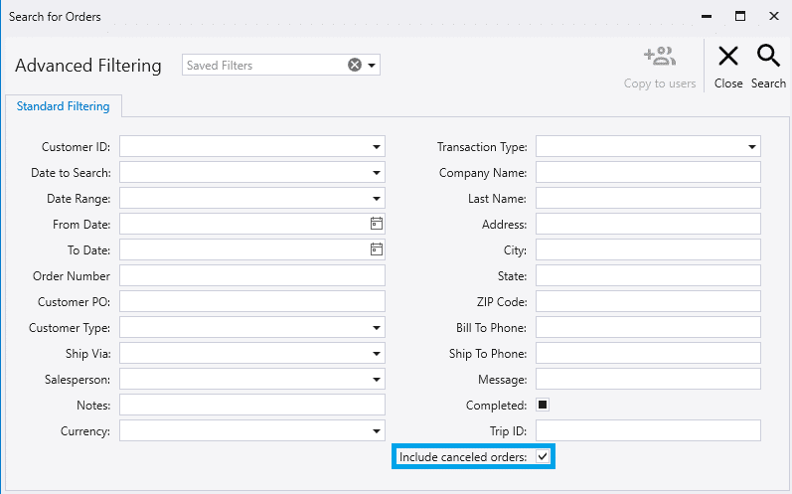The width and height of the screenshot is (792, 494).
Task: Expand the Saved Filters dropdown arrow
Action: point(372,66)
